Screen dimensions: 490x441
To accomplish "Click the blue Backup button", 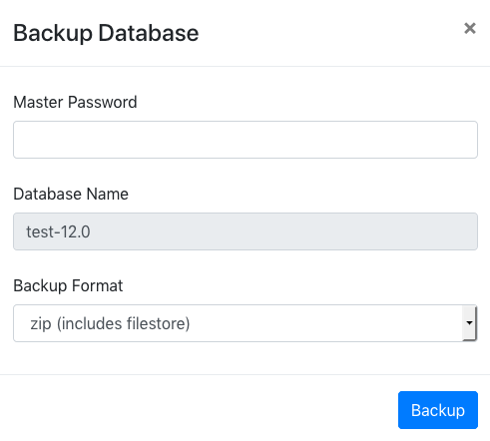I will (438, 410).
